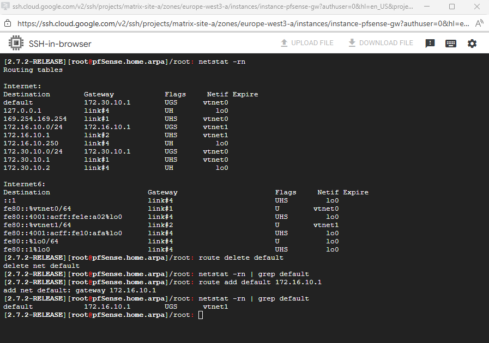Click the 'netstat -rn' command at the top

pyautogui.click(x=222, y=62)
